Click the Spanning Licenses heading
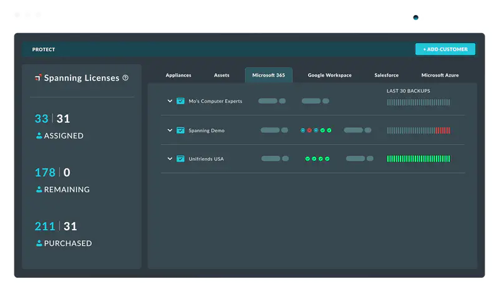The height and width of the screenshot is (289, 499). click(82, 78)
